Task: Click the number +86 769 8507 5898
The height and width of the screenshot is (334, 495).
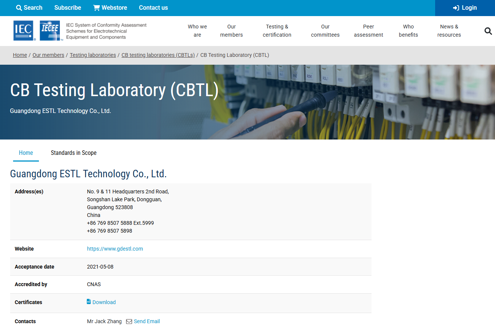Action: click(110, 231)
